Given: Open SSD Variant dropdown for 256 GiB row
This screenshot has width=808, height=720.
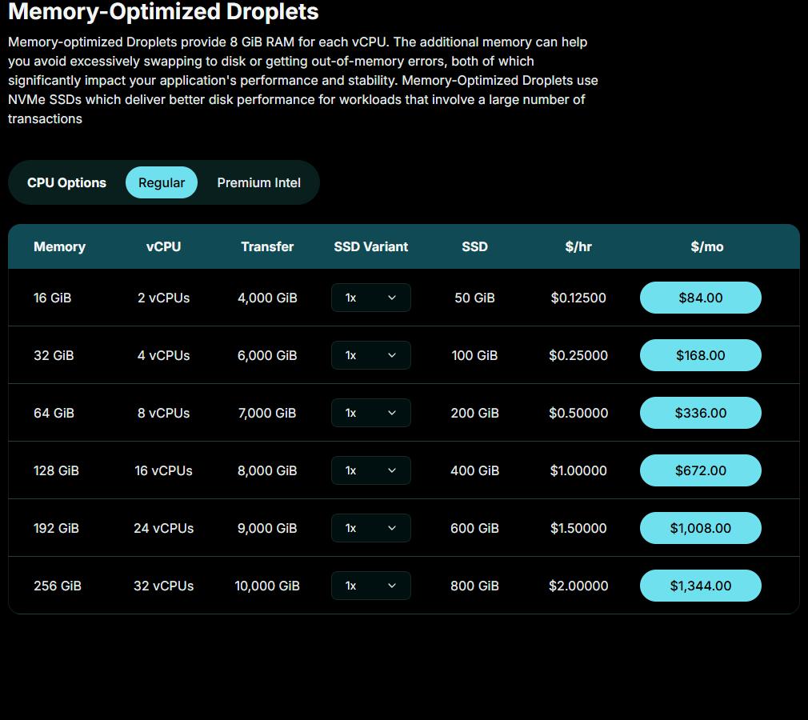Looking at the screenshot, I should 371,586.
